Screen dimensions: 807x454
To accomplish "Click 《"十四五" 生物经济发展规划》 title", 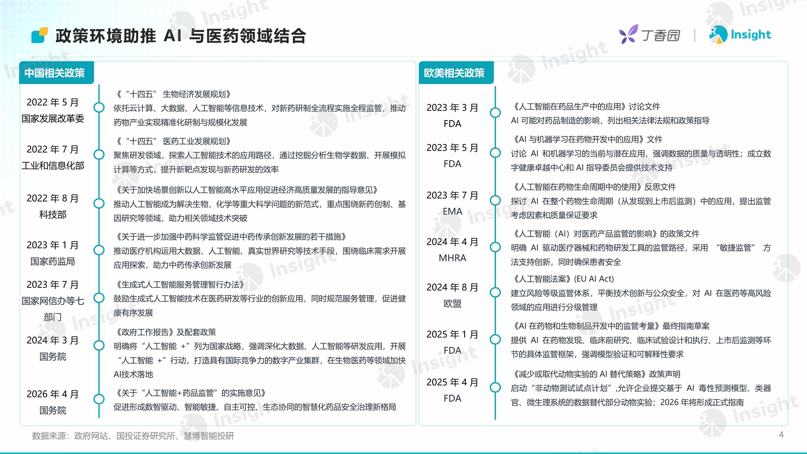I will point(173,94).
